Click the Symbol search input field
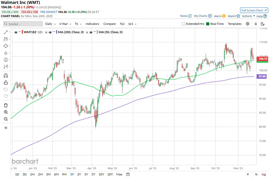The image size is (270, 179). [x=23, y=24]
